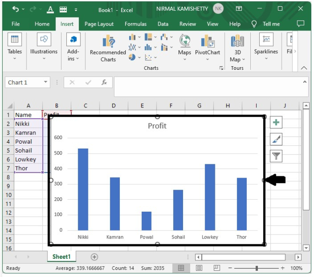Collapse the ribbon with the caret
The image size is (314, 277).
coord(304,68)
